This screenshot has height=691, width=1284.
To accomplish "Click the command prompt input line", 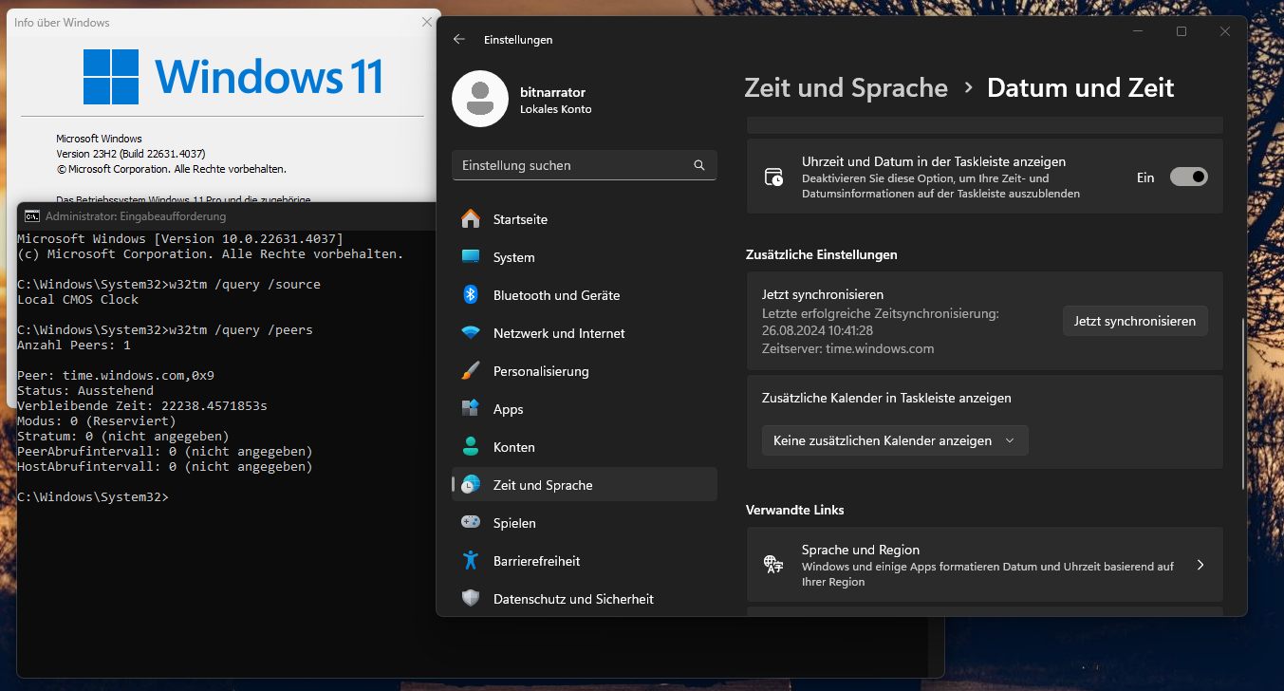I will pos(93,497).
